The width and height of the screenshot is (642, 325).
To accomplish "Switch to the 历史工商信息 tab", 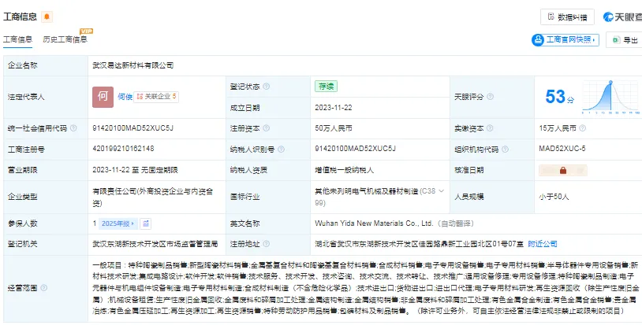I will [x=65, y=39].
